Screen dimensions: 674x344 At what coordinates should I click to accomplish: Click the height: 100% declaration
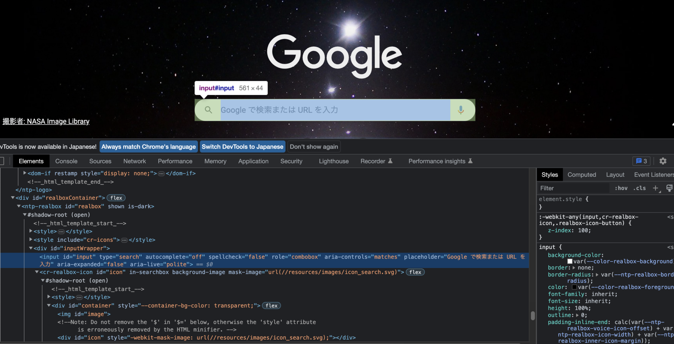(569, 308)
